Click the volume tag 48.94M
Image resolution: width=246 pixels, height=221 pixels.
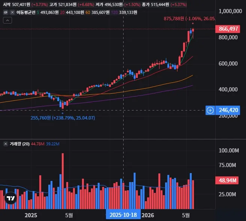click(227, 180)
